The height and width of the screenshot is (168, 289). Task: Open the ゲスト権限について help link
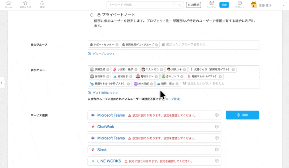click(x=105, y=93)
